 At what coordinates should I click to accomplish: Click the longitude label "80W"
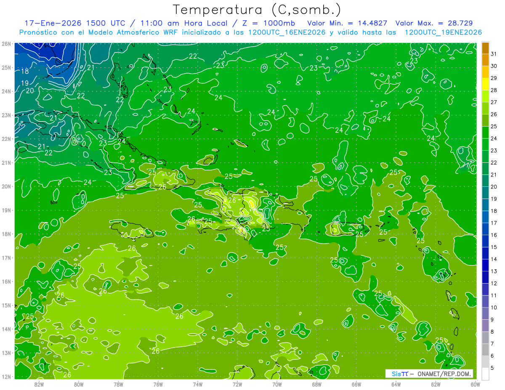point(79,384)
